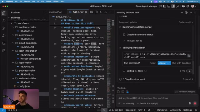Image resolution: width=200 pixels, height=112 pixels.
Task: Click Review Changes button
Action: (185, 92)
